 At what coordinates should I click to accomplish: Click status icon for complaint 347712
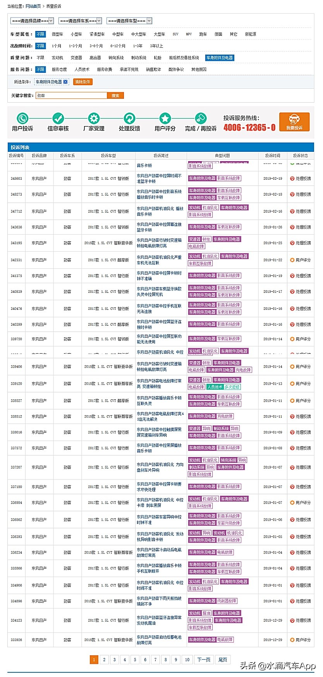click(x=292, y=211)
